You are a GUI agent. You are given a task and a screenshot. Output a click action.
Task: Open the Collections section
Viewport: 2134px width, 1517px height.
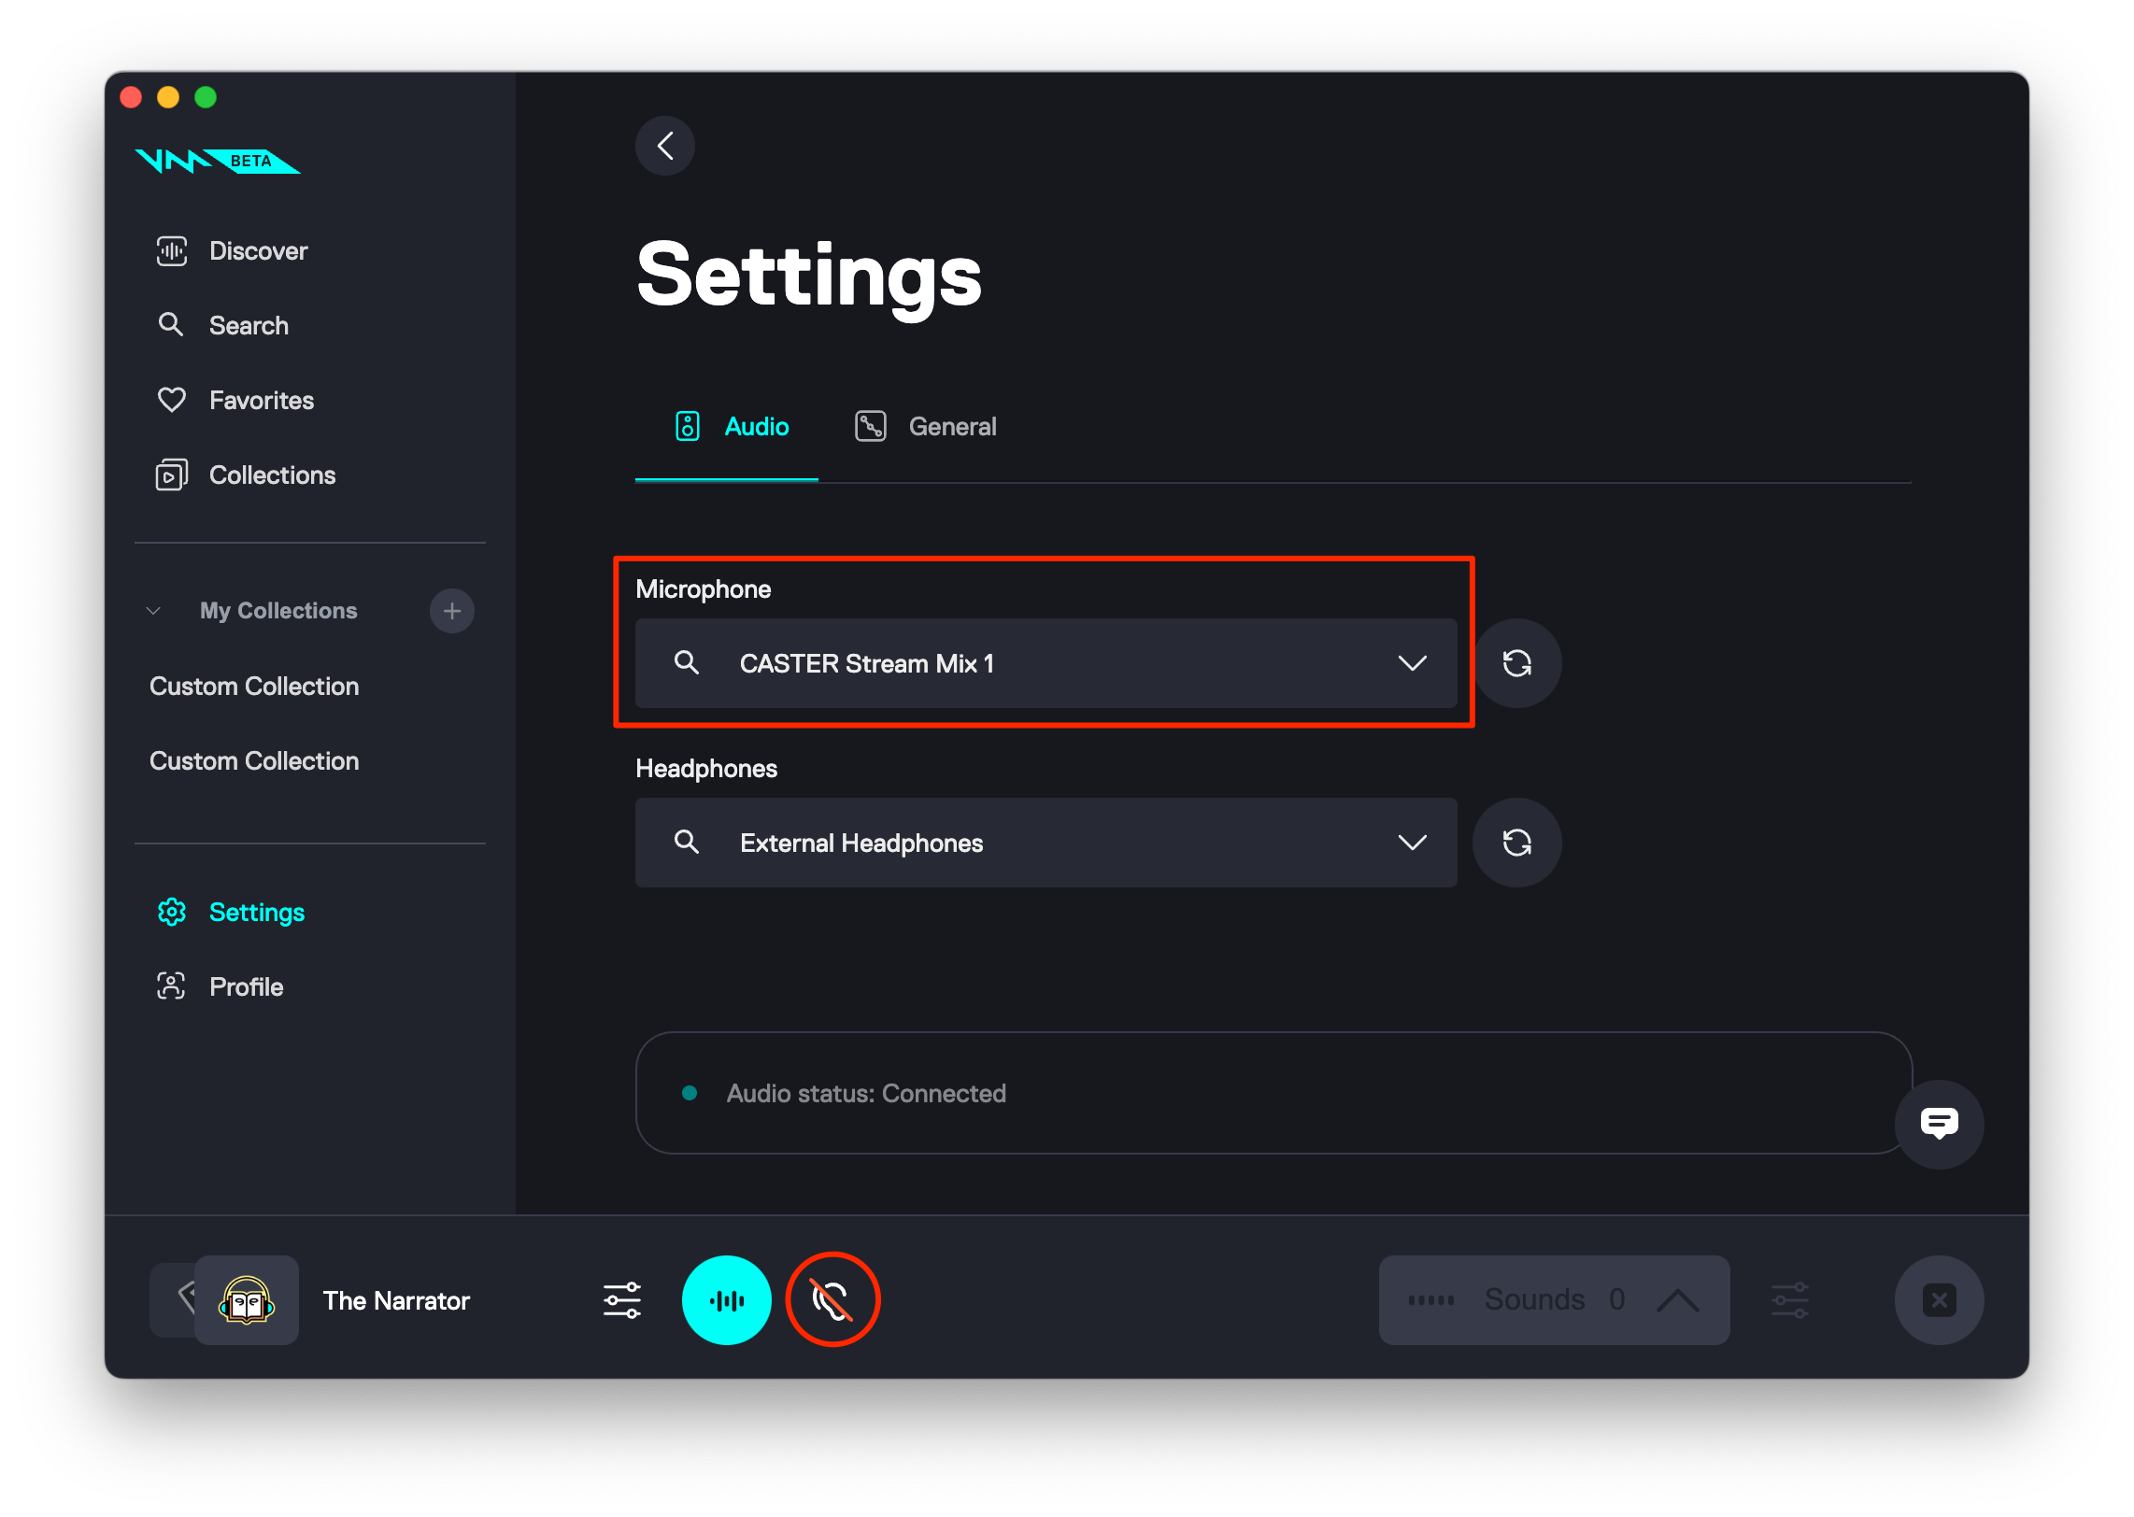pos(271,475)
